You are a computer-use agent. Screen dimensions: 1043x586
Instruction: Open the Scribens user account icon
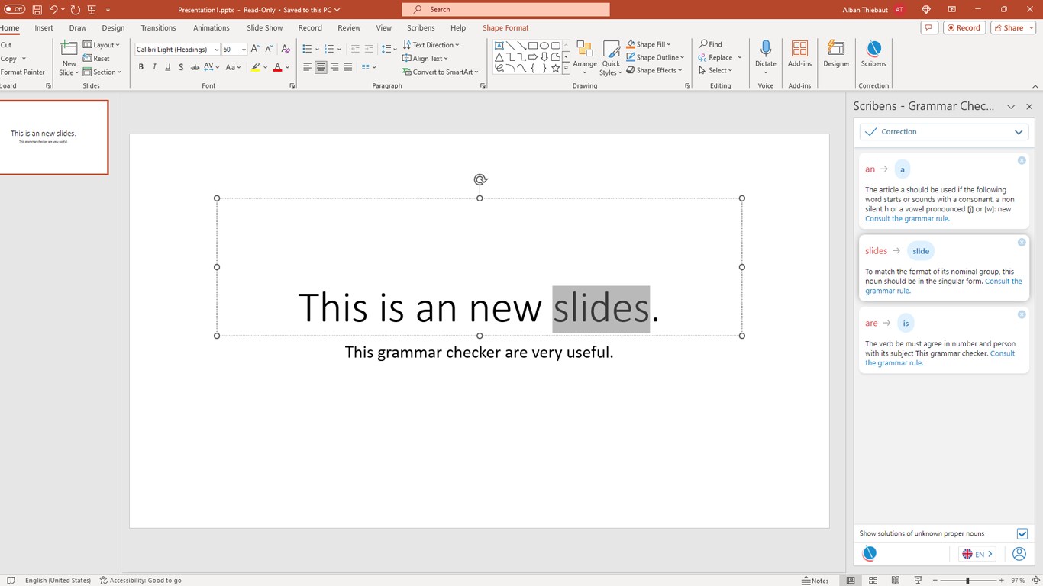1019,554
